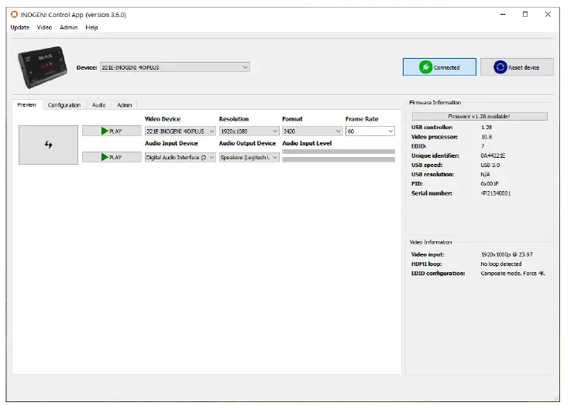Viewport: 574px width, 406px height.
Task: Click the USB controller value 1.28
Action: tap(486, 128)
